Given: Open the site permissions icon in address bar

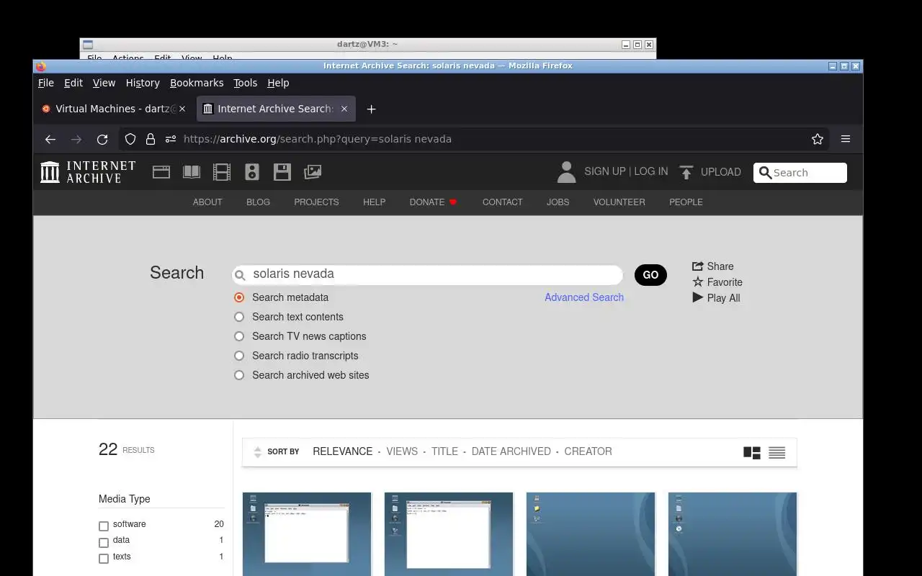Looking at the screenshot, I should 171,139.
